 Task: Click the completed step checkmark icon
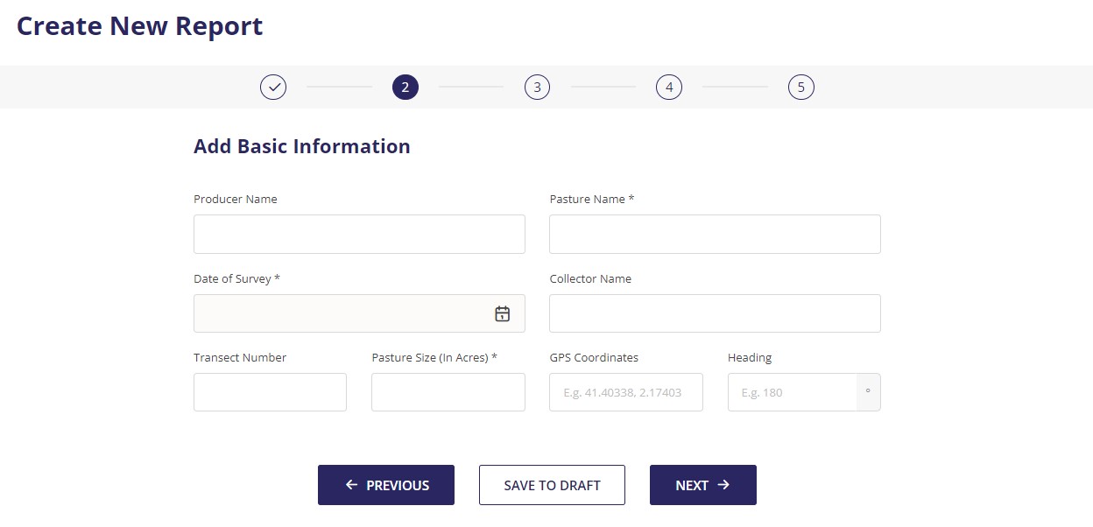273,88
